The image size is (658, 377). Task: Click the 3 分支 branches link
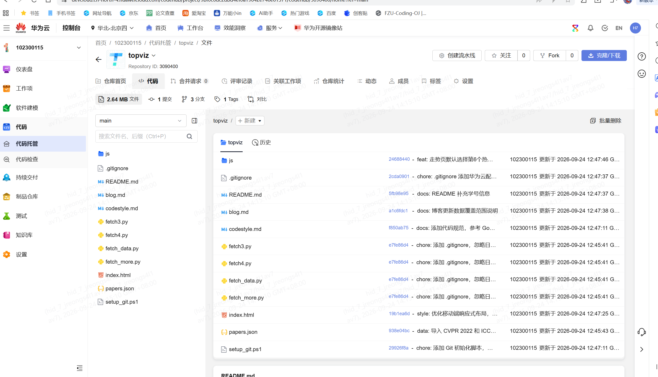pos(193,99)
